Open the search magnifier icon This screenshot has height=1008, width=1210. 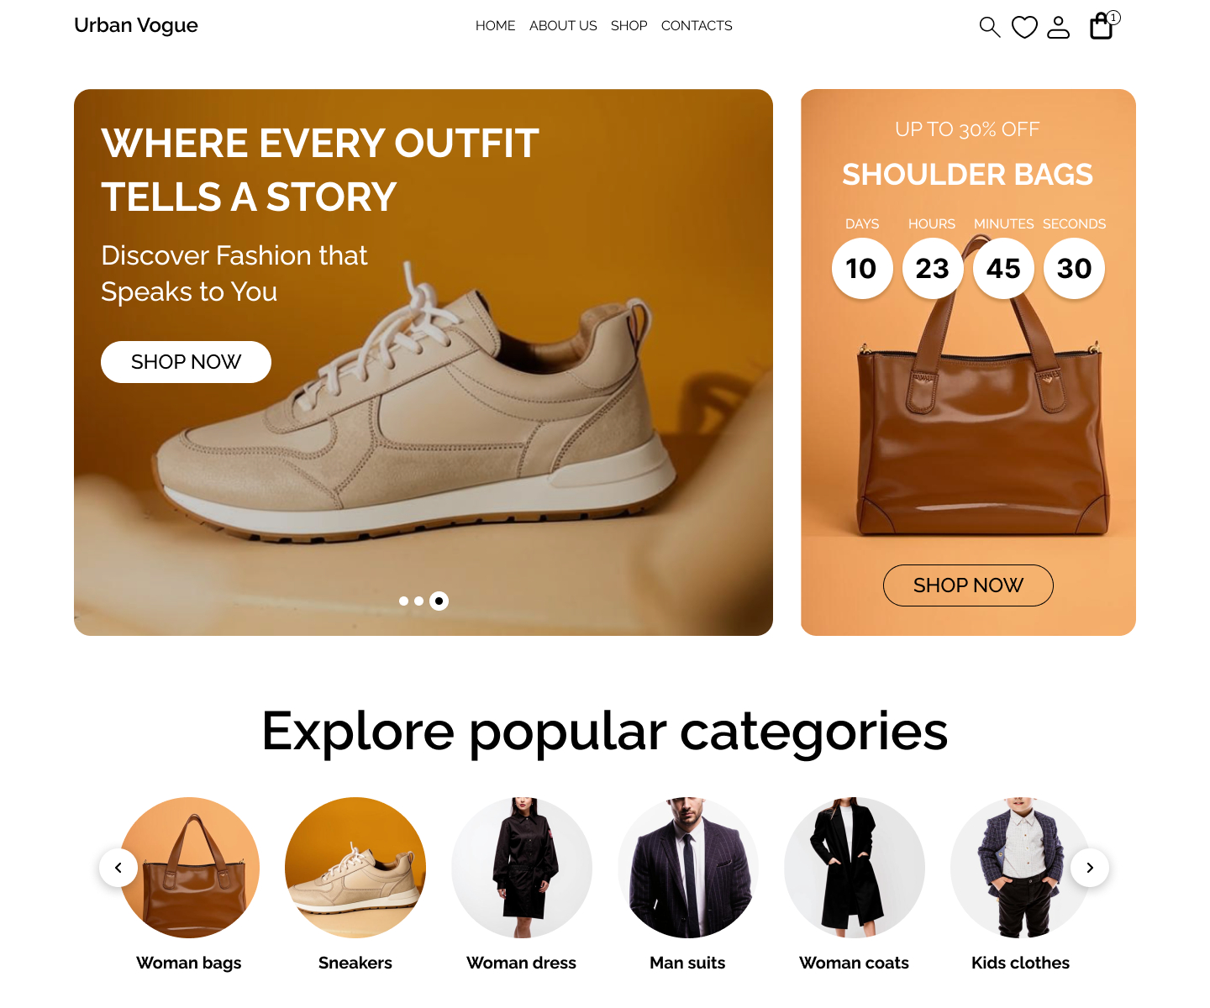coord(990,27)
